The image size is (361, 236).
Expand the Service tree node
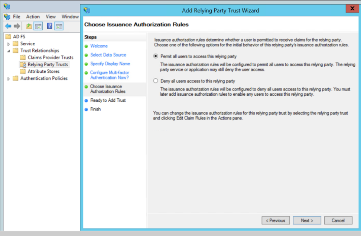[9, 44]
